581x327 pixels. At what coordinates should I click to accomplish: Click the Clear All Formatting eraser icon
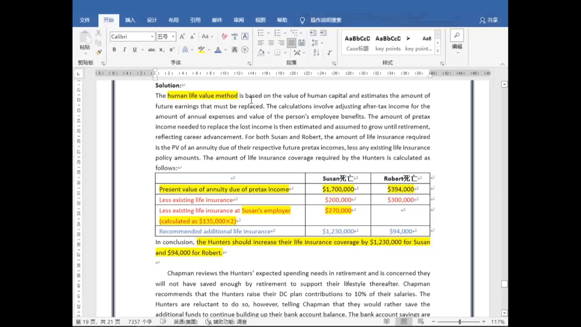click(224, 37)
